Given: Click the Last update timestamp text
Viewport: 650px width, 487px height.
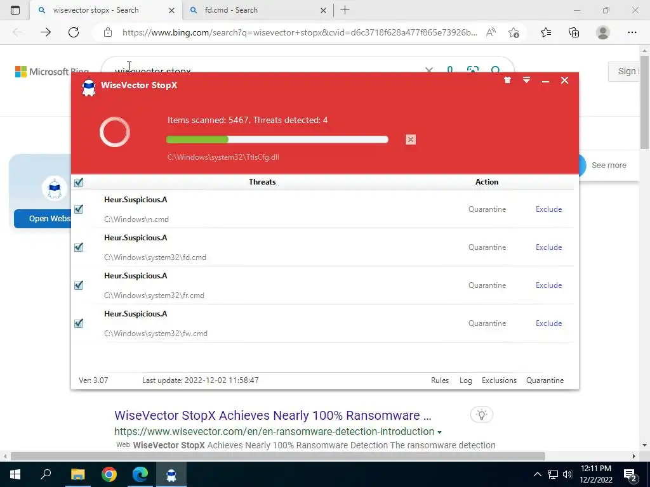Looking at the screenshot, I should [x=200, y=380].
